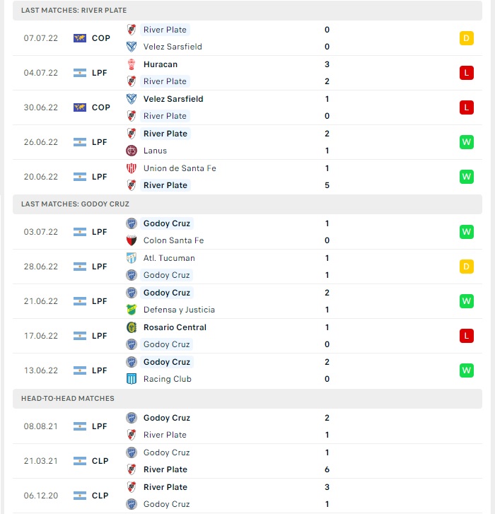The image size is (495, 514).
Task: Select the Last Matches: Godoy Cruz header
Action: pyautogui.click(x=248, y=204)
